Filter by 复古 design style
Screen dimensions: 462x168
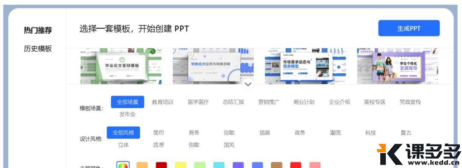point(406,133)
